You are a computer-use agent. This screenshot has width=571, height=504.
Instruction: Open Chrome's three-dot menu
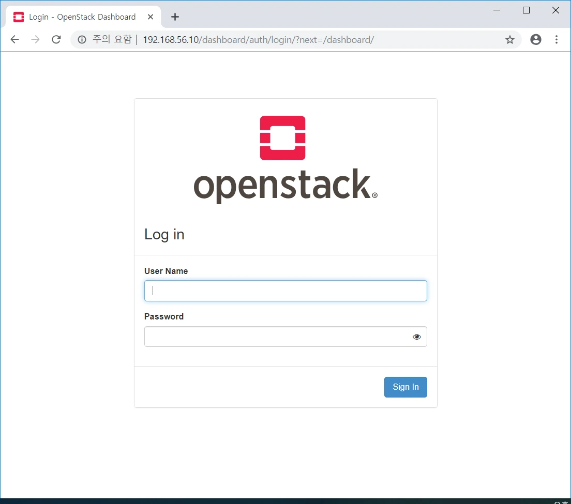(x=557, y=39)
